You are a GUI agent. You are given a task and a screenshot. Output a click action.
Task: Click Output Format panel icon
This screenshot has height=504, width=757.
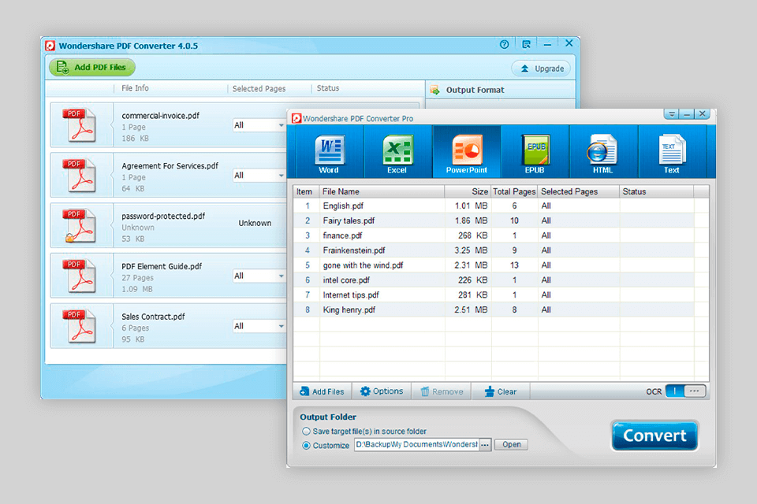(x=434, y=90)
